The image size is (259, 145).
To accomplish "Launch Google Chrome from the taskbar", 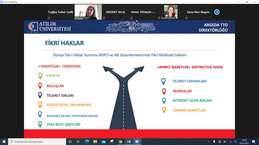I will click(x=120, y=142).
